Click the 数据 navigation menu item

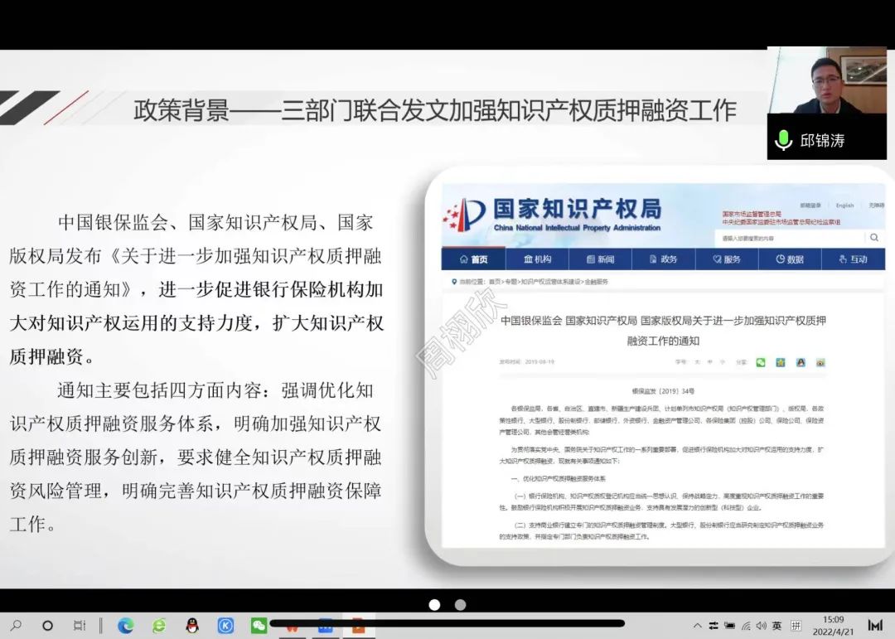[x=789, y=259]
